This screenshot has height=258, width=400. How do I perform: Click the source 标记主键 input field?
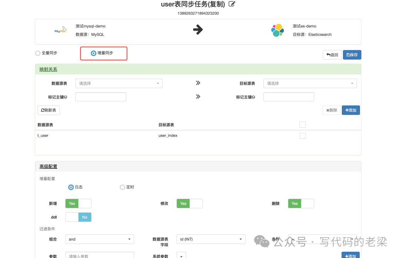(101, 97)
